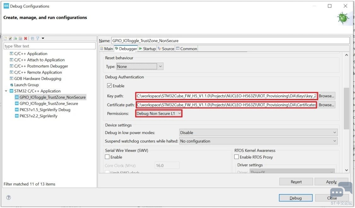
Task: Click the settings pane scrollbar thumb
Action: (346, 109)
